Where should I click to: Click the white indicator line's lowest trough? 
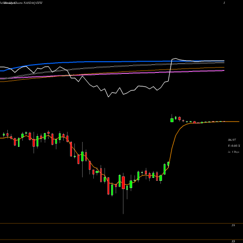(108, 97)
